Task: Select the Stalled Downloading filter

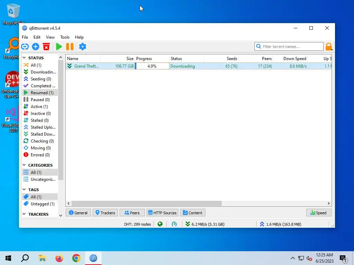Action: (x=40, y=134)
